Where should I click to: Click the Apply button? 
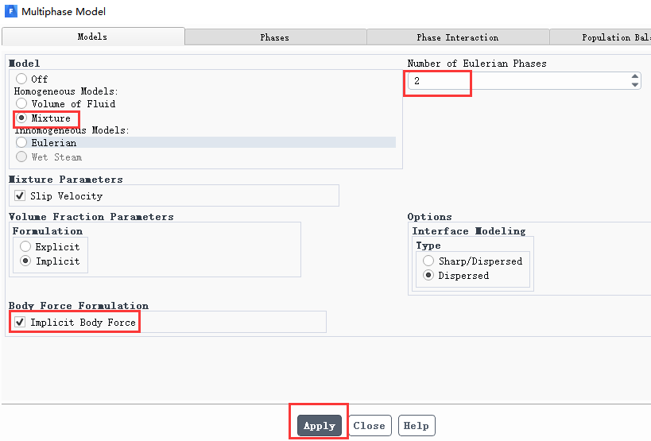click(x=320, y=426)
